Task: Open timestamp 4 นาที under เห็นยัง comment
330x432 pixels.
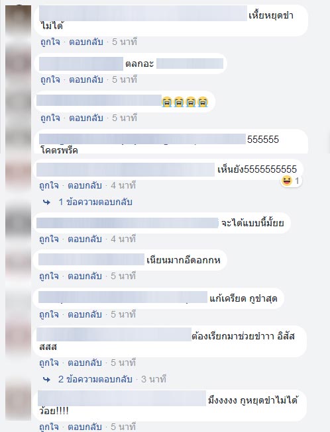Action: [123, 185]
